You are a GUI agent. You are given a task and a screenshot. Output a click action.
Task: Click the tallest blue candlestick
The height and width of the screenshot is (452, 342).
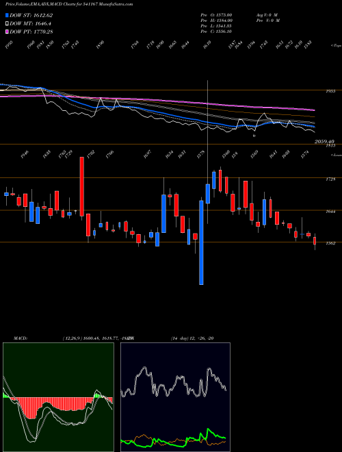tap(201, 242)
